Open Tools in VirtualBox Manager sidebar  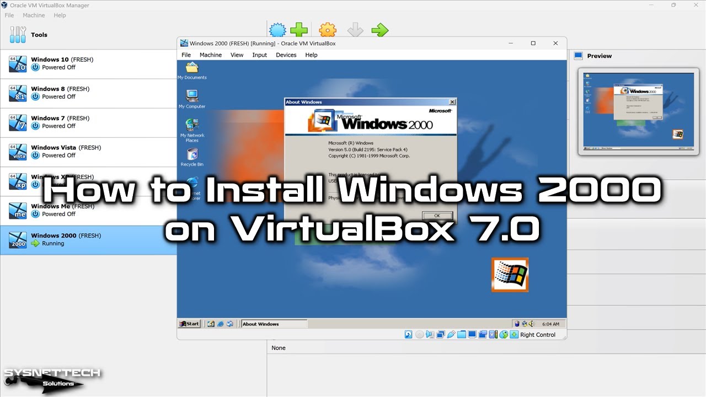click(88, 35)
